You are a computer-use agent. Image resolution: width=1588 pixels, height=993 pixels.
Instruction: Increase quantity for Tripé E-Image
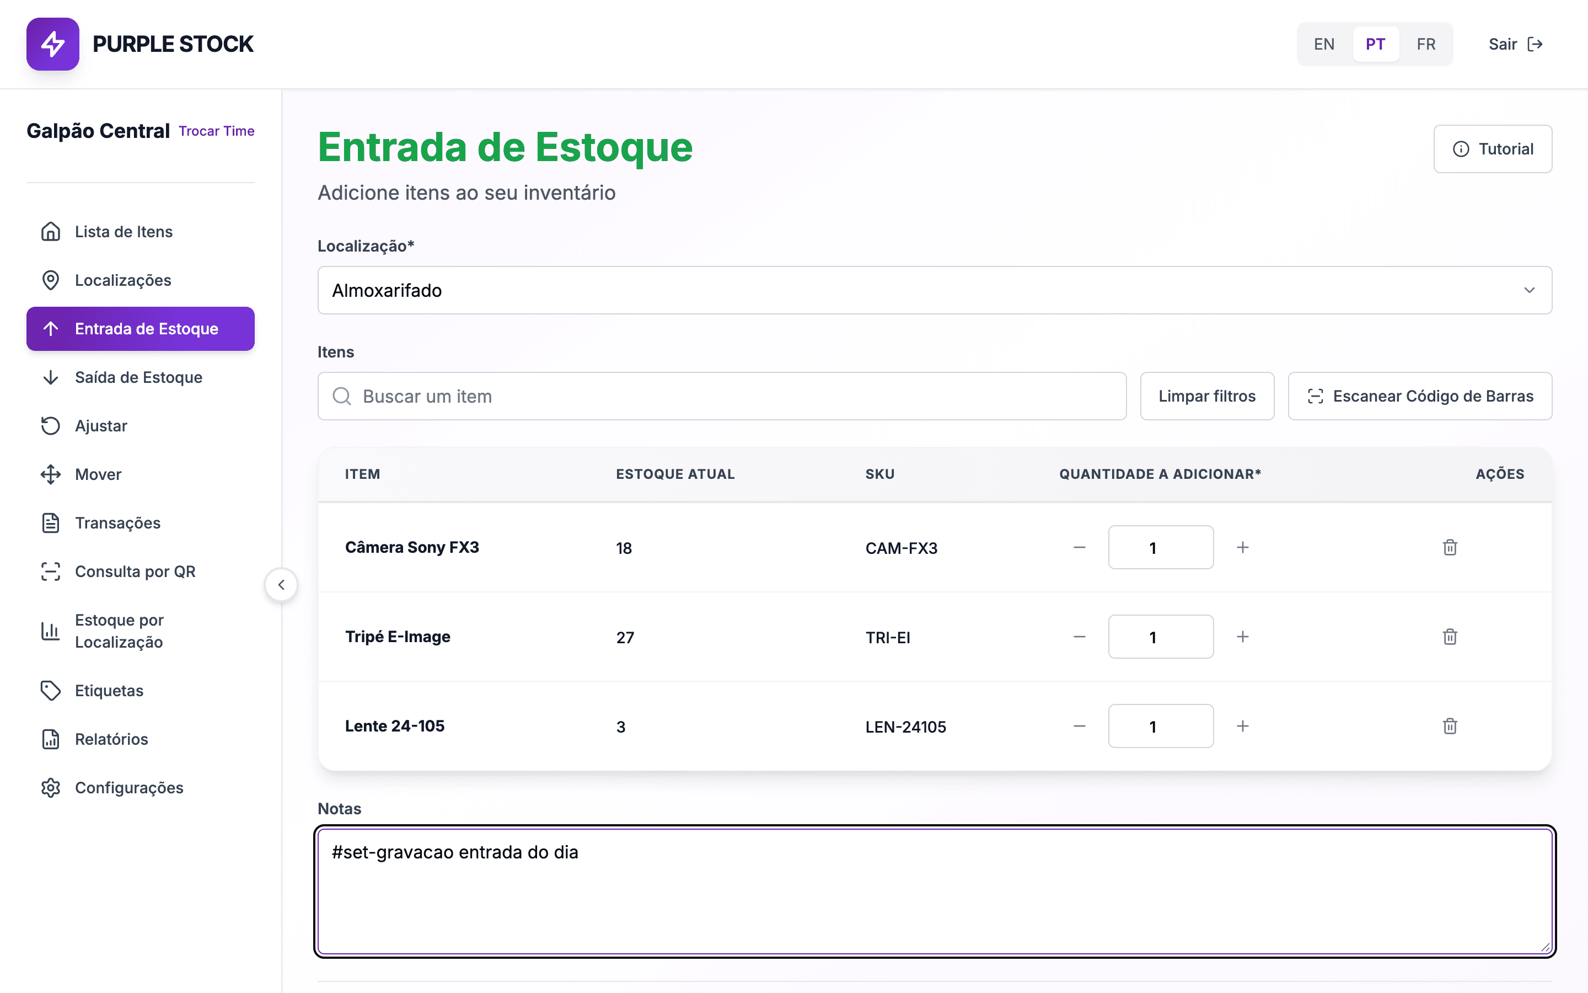pos(1242,637)
